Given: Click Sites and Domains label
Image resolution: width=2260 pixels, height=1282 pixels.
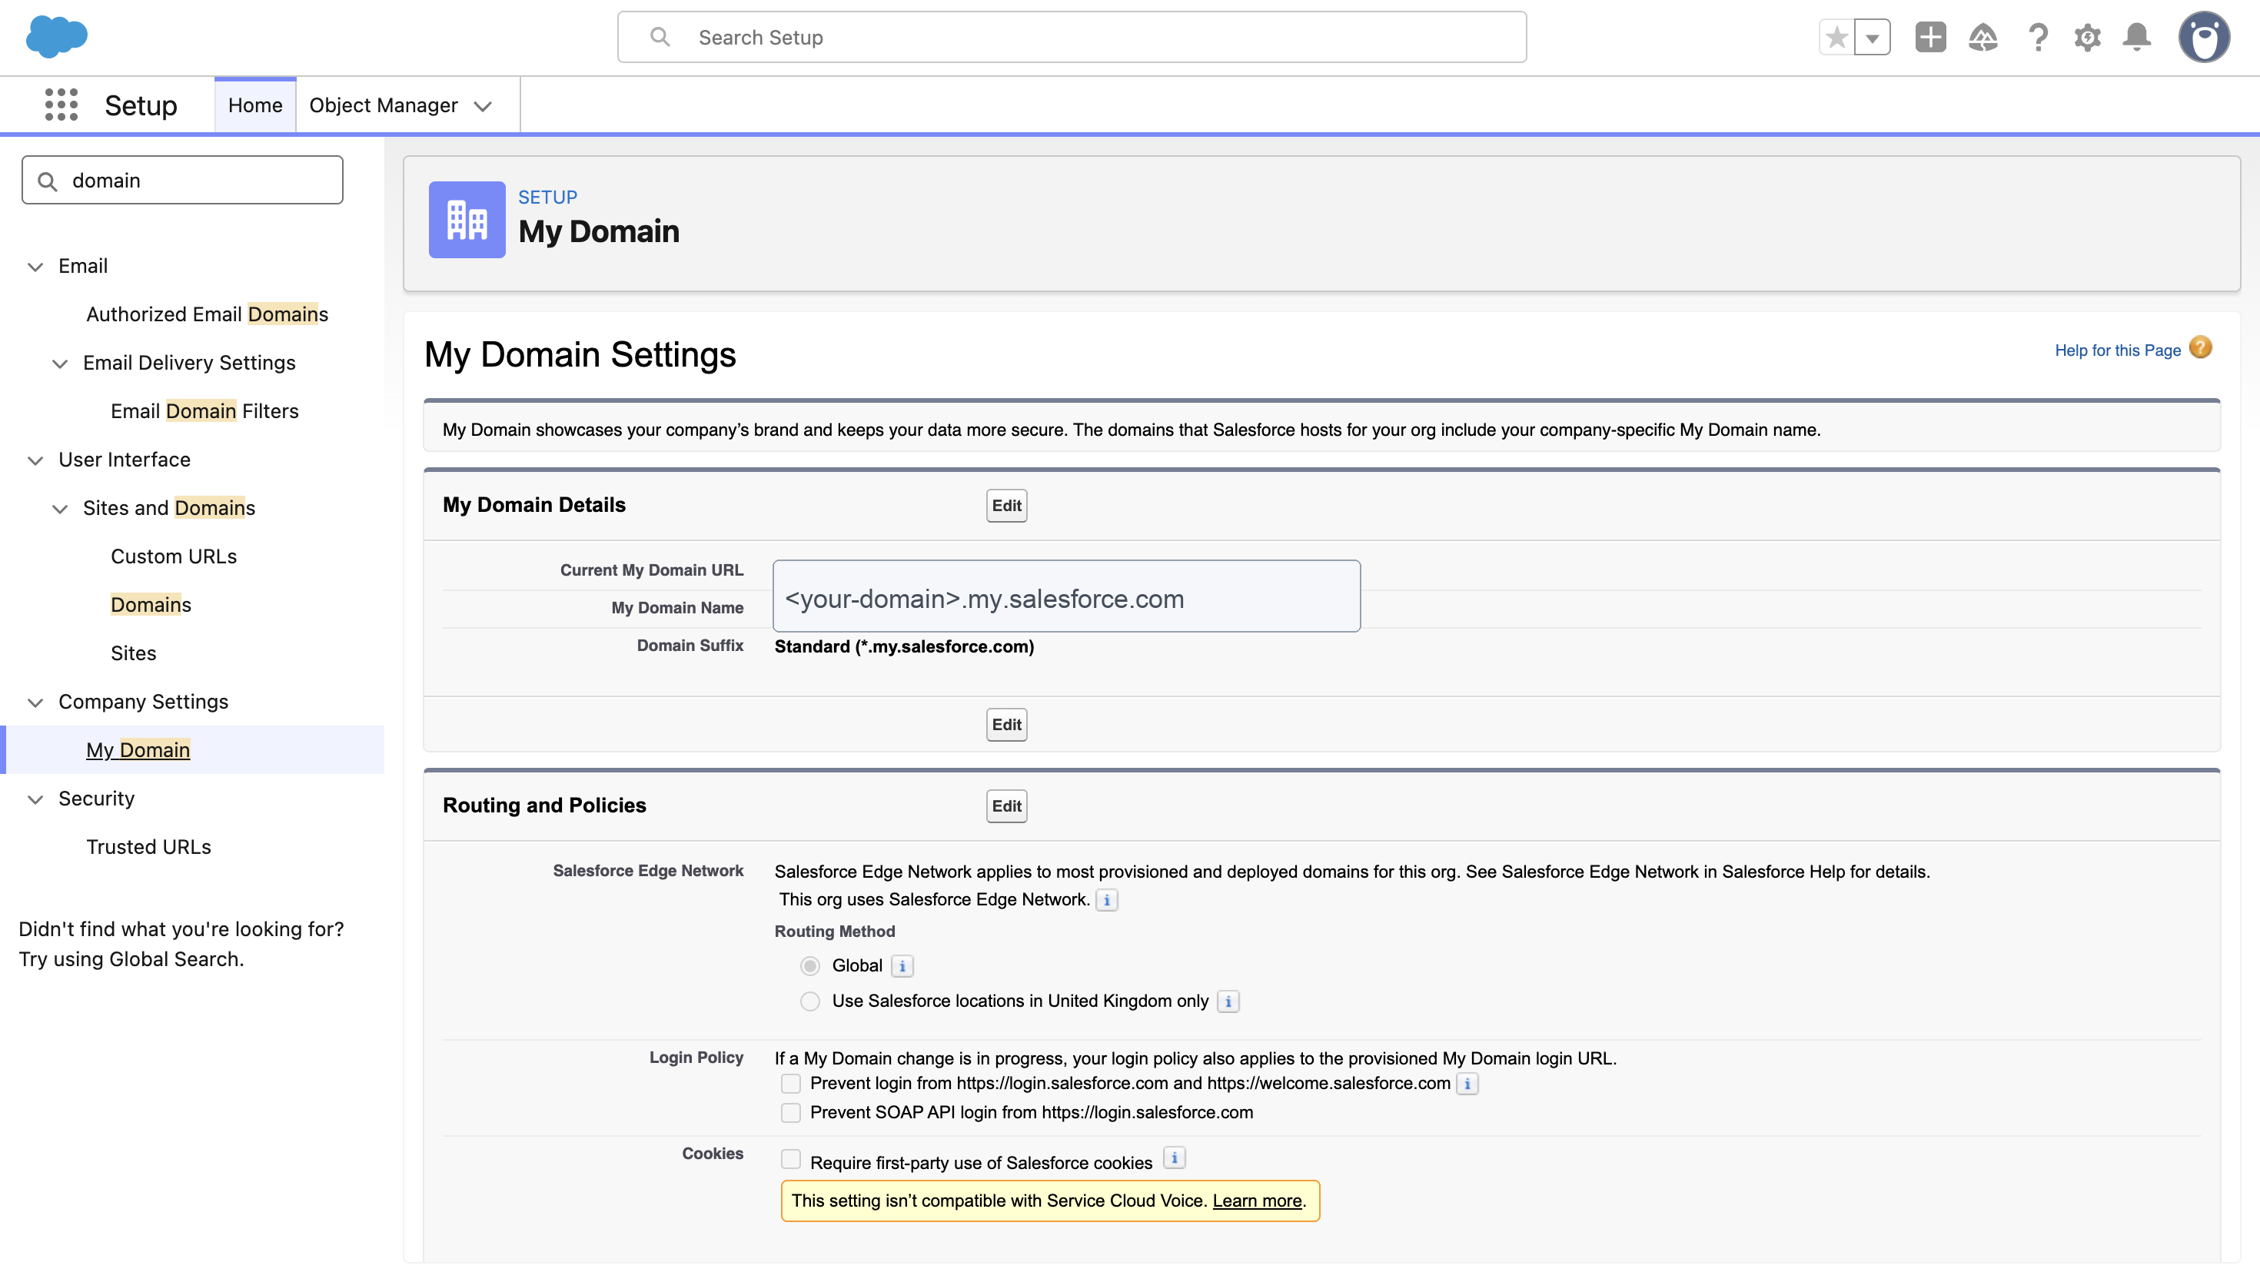Looking at the screenshot, I should coord(169,508).
